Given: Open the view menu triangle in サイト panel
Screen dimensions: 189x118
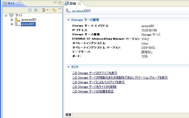Looking at the screenshot, I should coord(60,9).
